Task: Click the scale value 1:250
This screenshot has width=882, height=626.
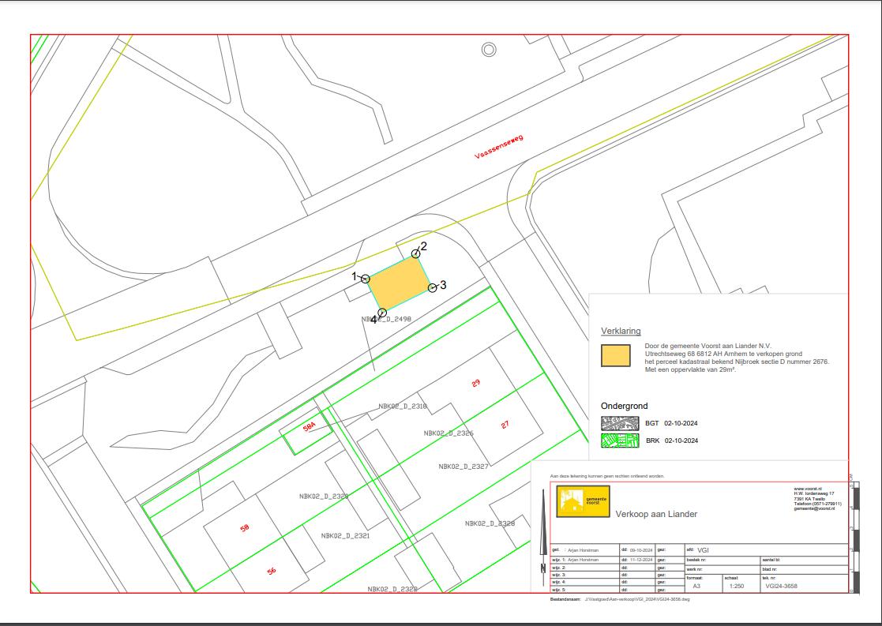Action: pyautogui.click(x=737, y=587)
